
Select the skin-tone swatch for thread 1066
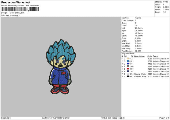coord(128,59)
